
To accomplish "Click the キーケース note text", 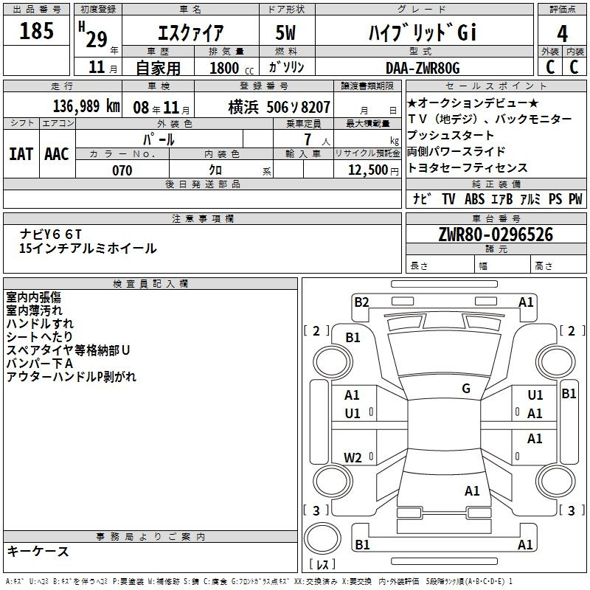I will click(38, 551).
